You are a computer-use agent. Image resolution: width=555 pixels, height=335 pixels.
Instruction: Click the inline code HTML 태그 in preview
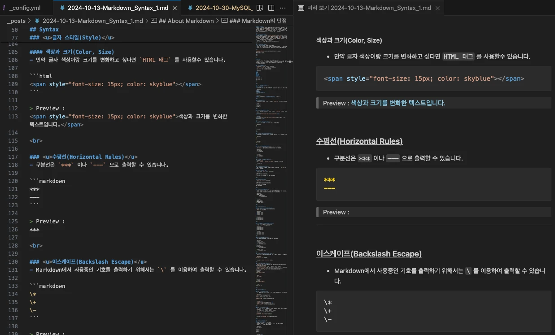458,57
